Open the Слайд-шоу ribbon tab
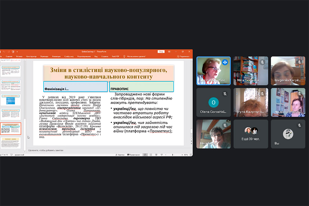 pos(69,56)
